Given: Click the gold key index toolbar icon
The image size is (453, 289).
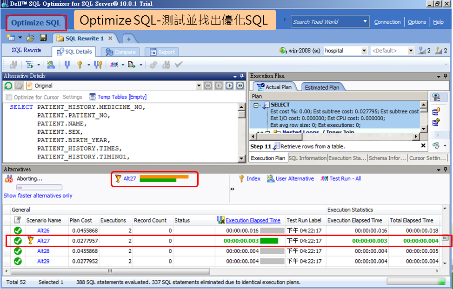Looking at the screenshot, I should click(80, 65).
